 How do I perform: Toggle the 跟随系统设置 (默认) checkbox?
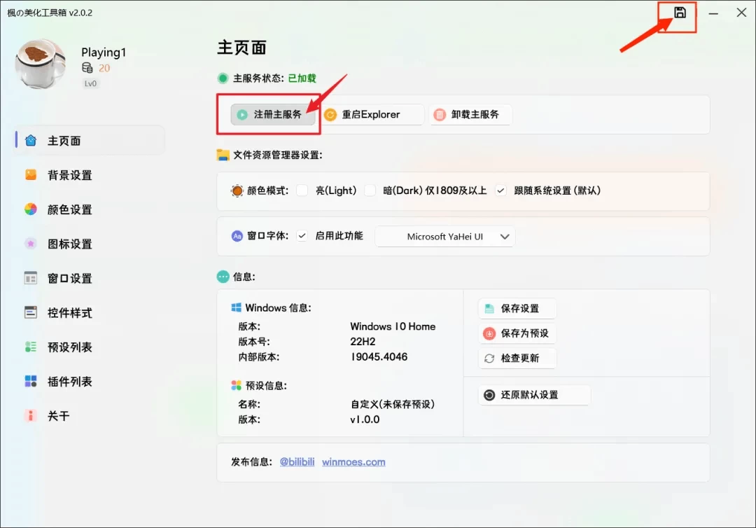[501, 190]
